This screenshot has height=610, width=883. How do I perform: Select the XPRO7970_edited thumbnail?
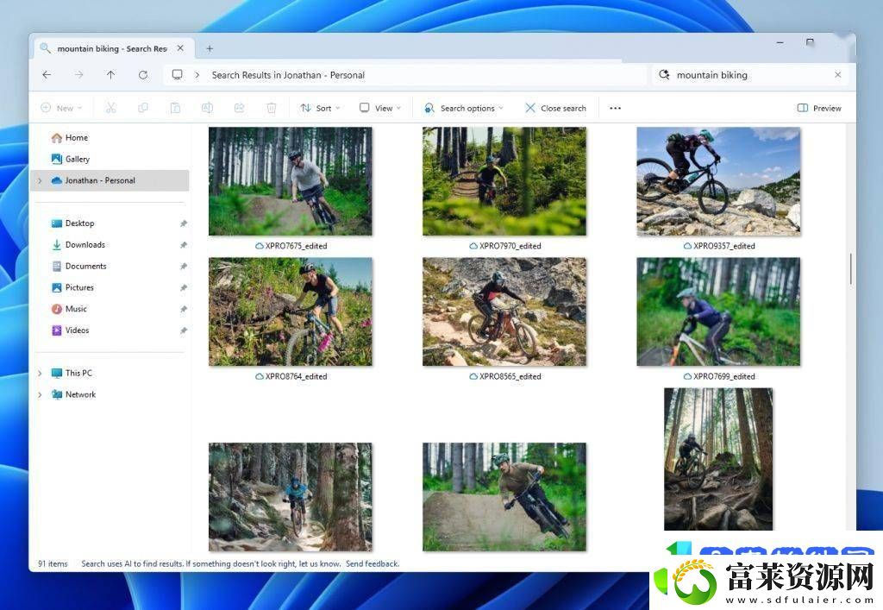[504, 181]
